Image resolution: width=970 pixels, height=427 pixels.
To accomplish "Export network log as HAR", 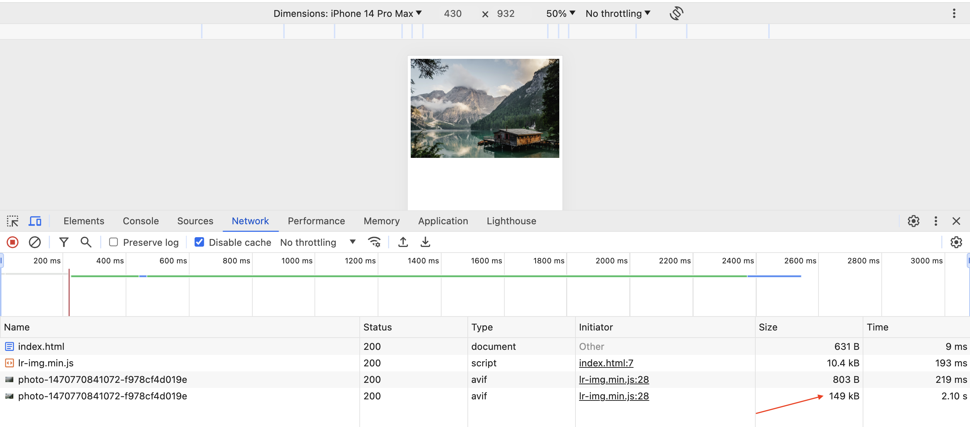I will coord(425,242).
